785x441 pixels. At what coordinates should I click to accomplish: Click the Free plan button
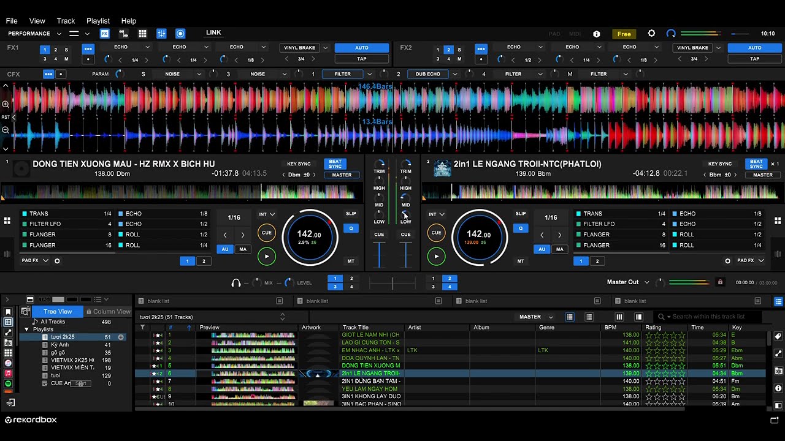(x=624, y=34)
